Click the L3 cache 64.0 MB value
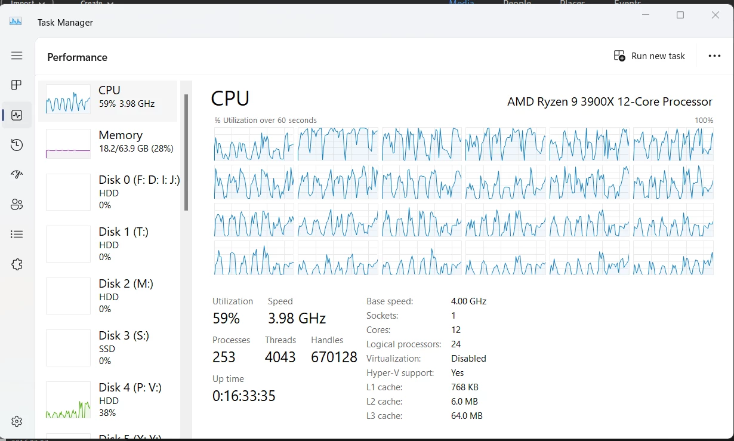 tap(467, 416)
